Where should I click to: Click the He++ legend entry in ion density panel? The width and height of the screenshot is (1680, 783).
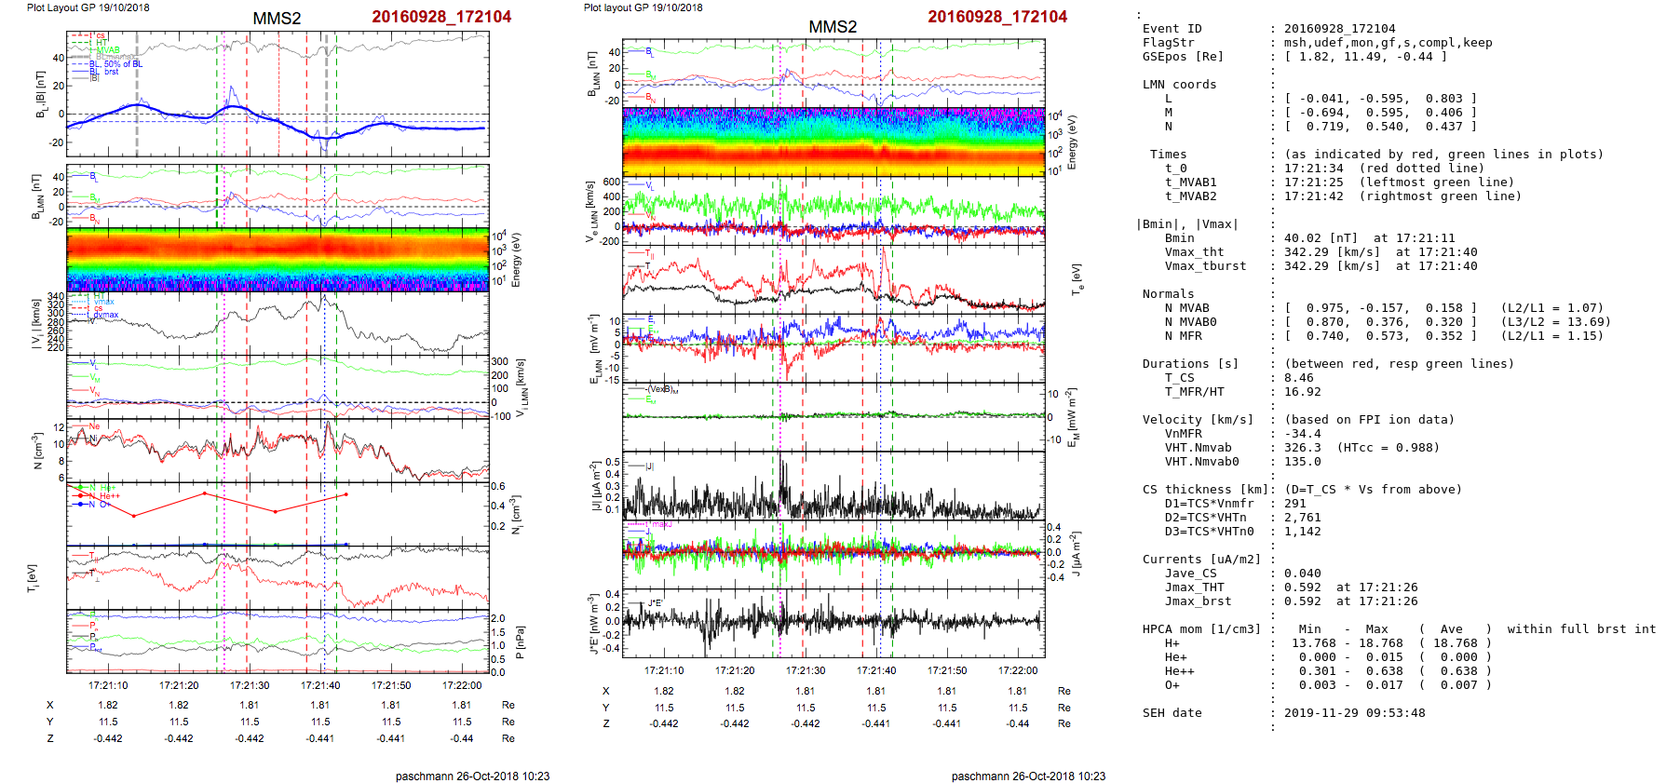point(109,496)
